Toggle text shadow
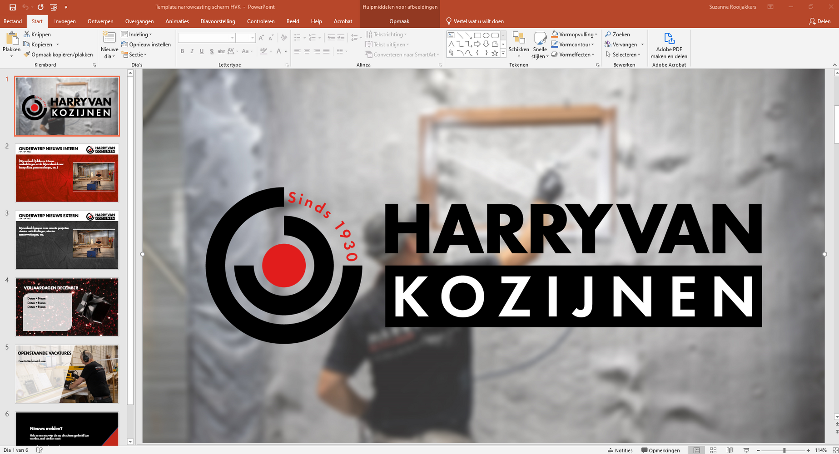Screen dimensions: 839x454 point(212,51)
